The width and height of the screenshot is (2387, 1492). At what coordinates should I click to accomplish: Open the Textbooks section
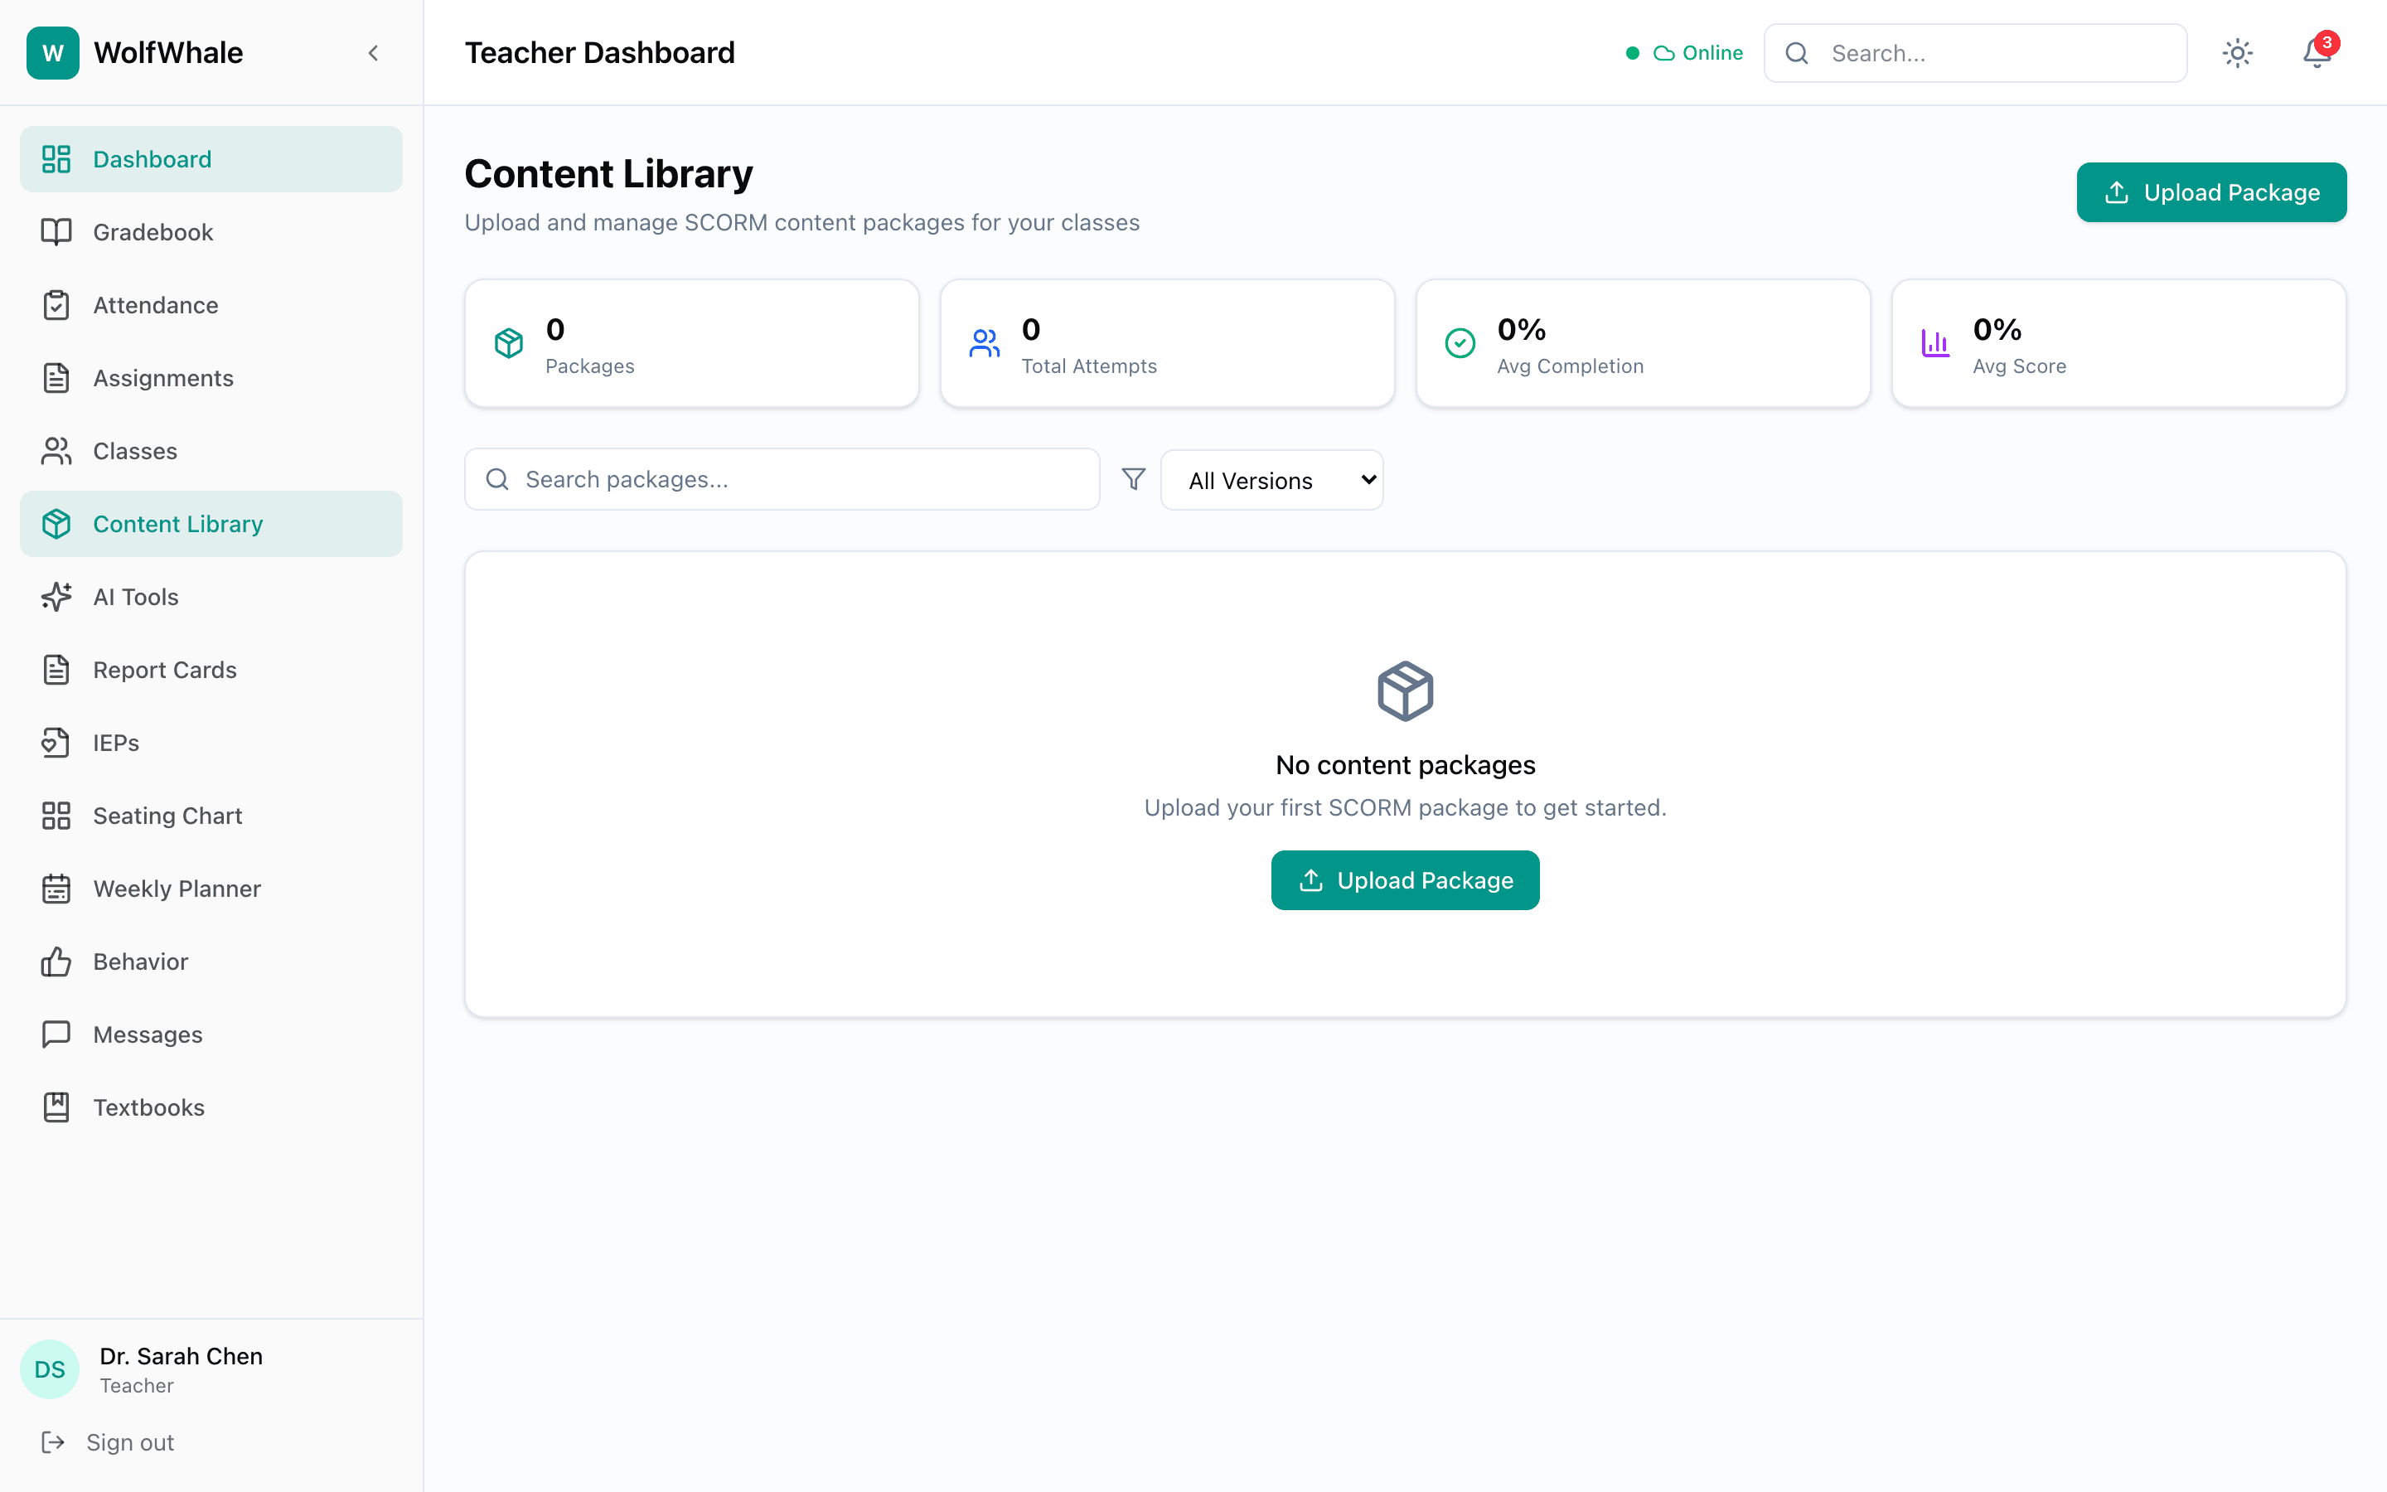[149, 1107]
